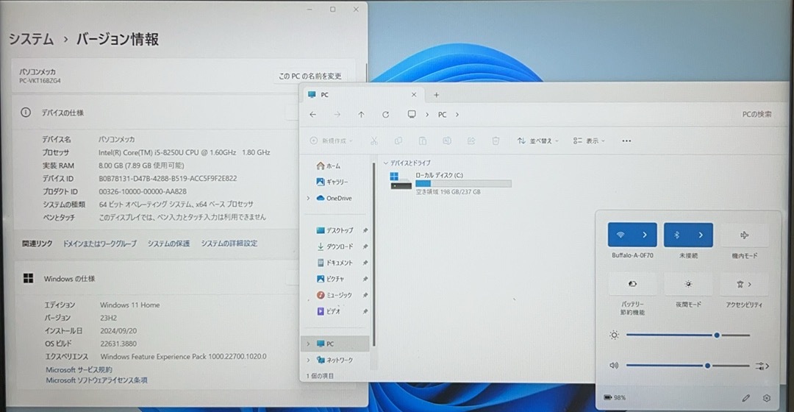Open システムの詳細設定 link
Image resolution: width=794 pixels, height=412 pixels.
point(229,244)
